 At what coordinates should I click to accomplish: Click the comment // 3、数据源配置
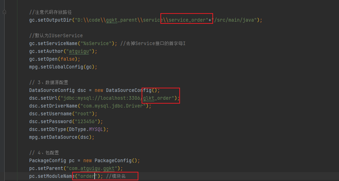tap(49, 82)
